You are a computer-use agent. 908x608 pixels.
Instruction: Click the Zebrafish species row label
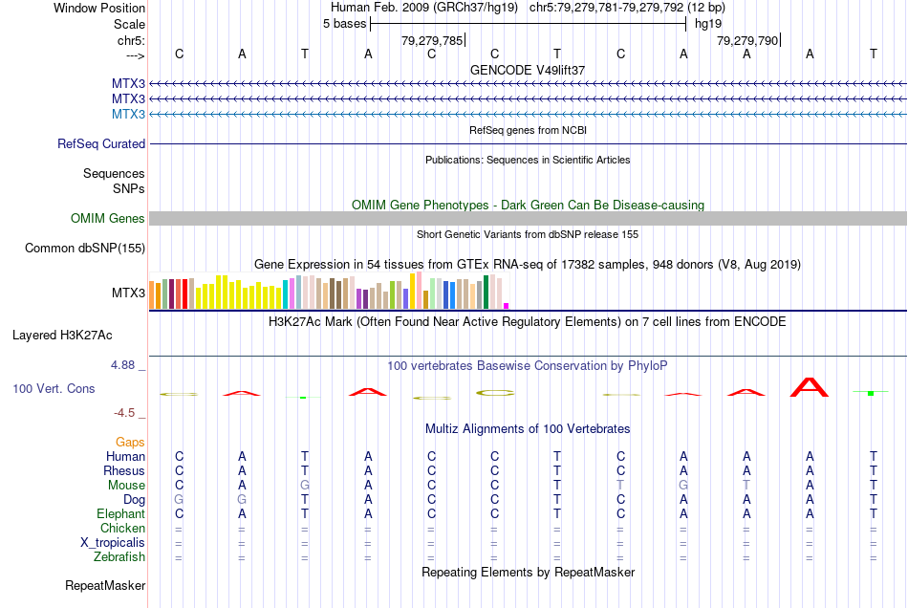pyautogui.click(x=119, y=557)
